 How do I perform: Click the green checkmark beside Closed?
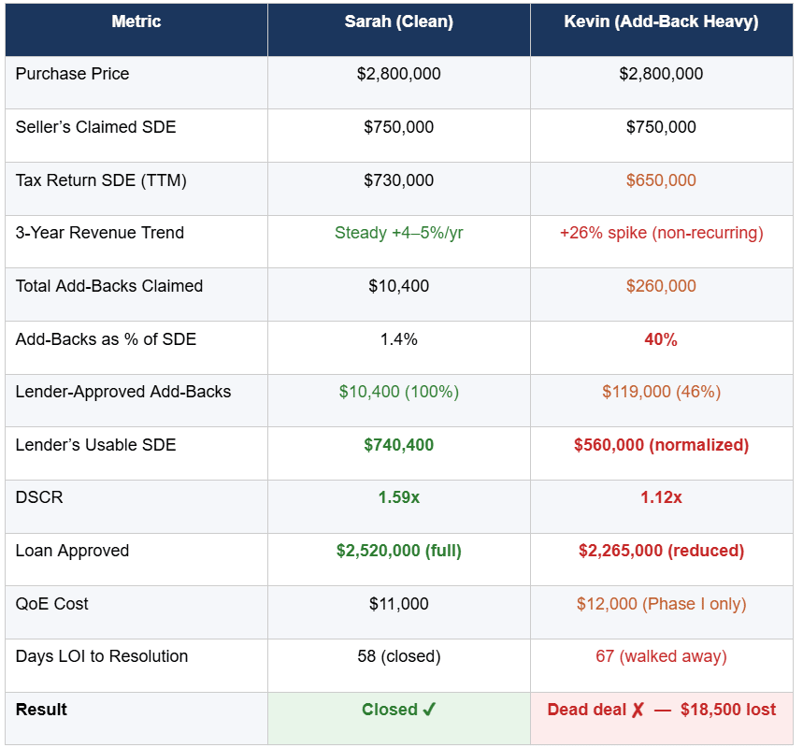429,710
